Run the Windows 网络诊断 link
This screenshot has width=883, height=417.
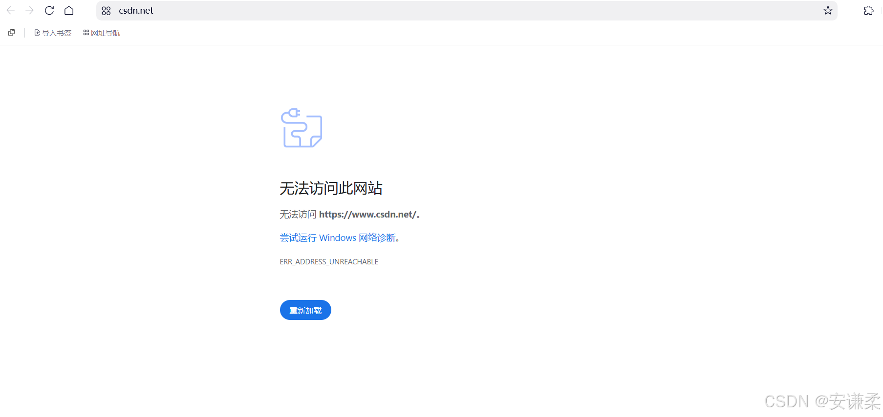pyautogui.click(x=338, y=238)
